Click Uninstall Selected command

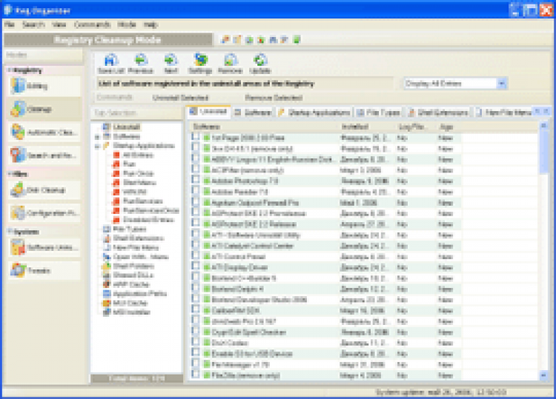[180, 98]
